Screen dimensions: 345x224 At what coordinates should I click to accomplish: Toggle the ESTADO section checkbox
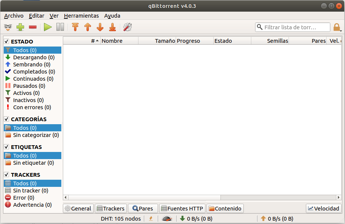click(6, 41)
